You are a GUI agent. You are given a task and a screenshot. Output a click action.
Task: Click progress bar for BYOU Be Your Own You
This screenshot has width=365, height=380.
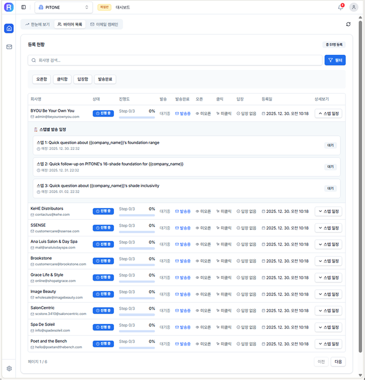click(137, 118)
